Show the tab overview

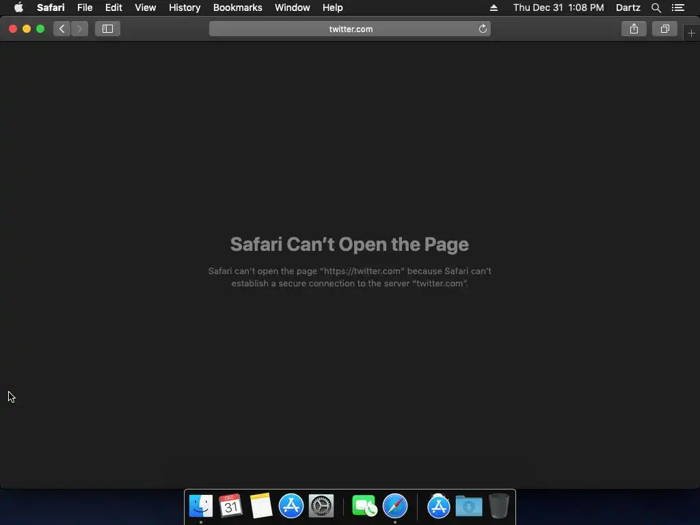point(664,29)
